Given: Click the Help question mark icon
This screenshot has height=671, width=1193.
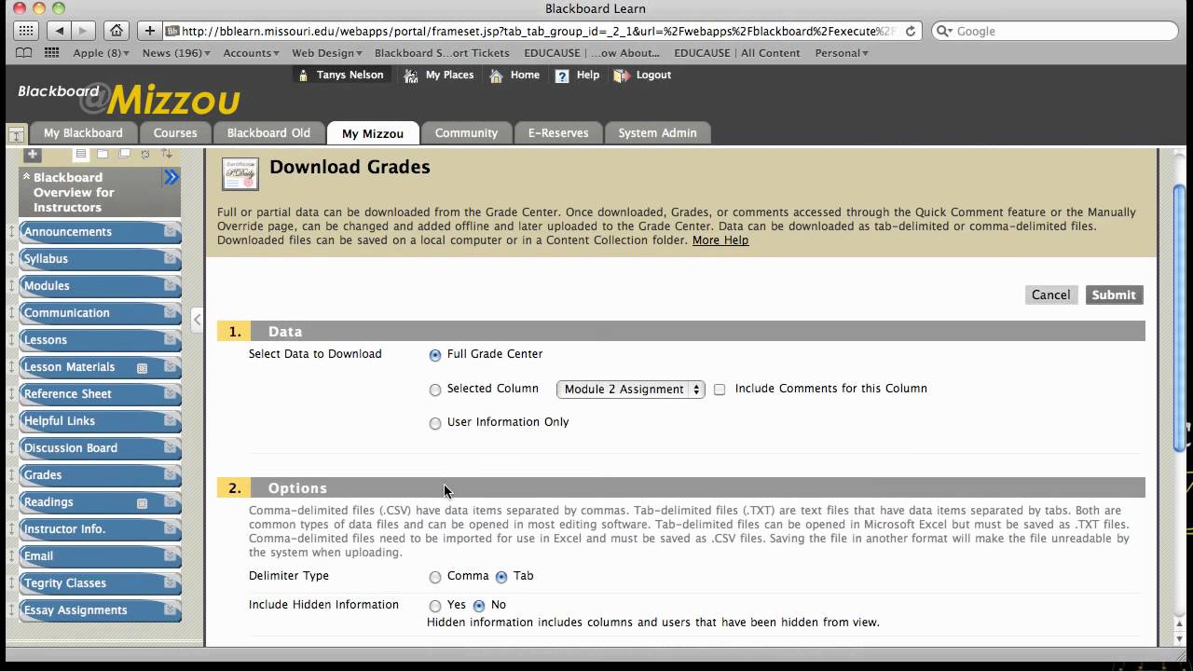Looking at the screenshot, I should (562, 75).
